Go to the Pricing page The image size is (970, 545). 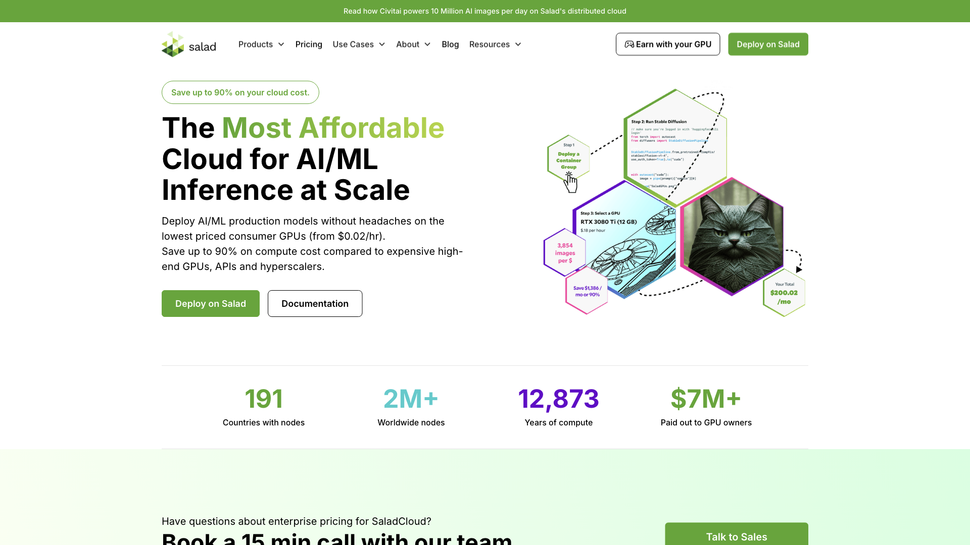tap(309, 44)
